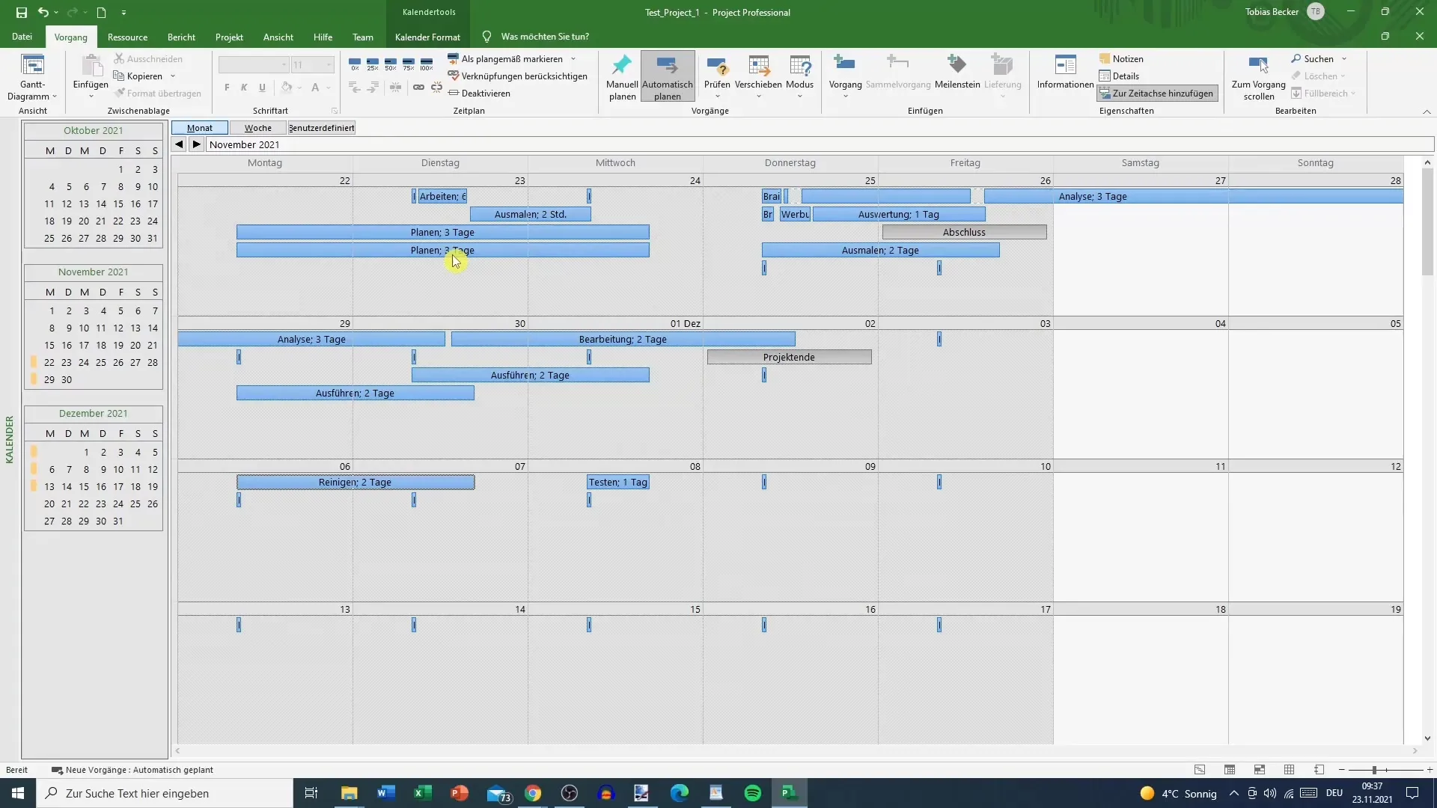The height and width of the screenshot is (808, 1437).
Task: Click the status bar zoom slider handle
Action: [1374, 770]
